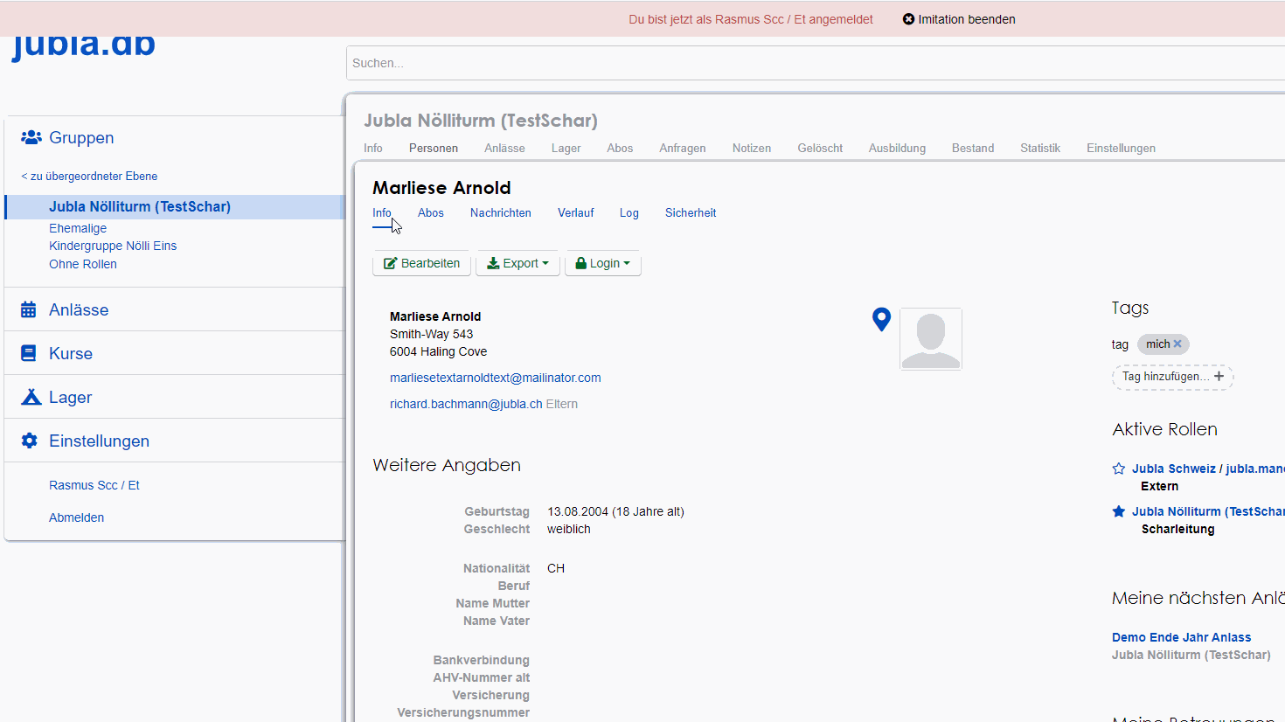Open the Gelöscht tab

click(x=820, y=148)
